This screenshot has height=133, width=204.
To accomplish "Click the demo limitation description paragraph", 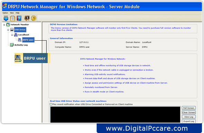I will [121, 29].
